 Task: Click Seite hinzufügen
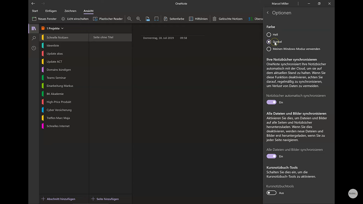[x=105, y=199]
